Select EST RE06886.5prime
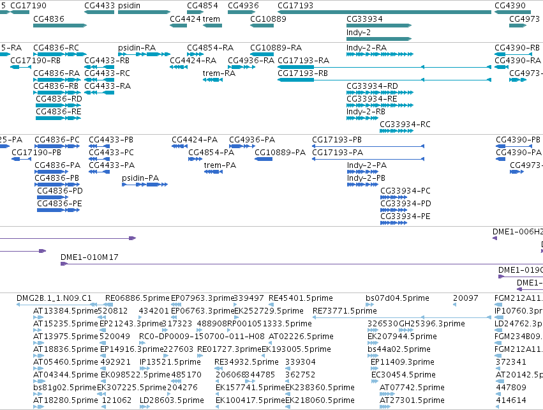The image size is (543, 410). [x=137, y=298]
